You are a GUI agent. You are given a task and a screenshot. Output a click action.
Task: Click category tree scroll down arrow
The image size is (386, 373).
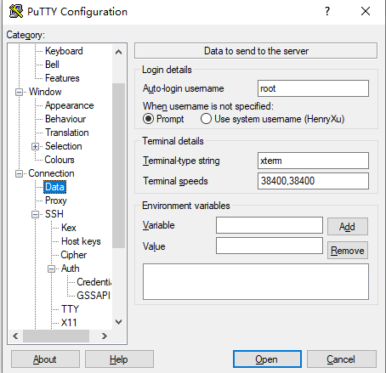119,322
